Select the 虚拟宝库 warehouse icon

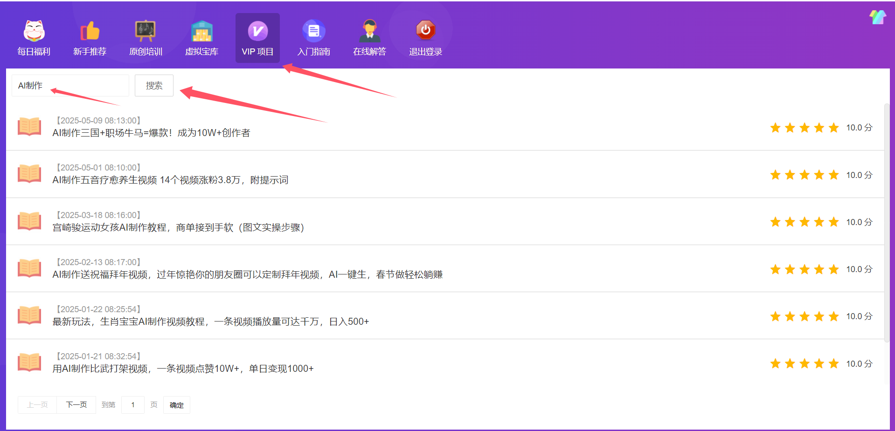point(201,31)
